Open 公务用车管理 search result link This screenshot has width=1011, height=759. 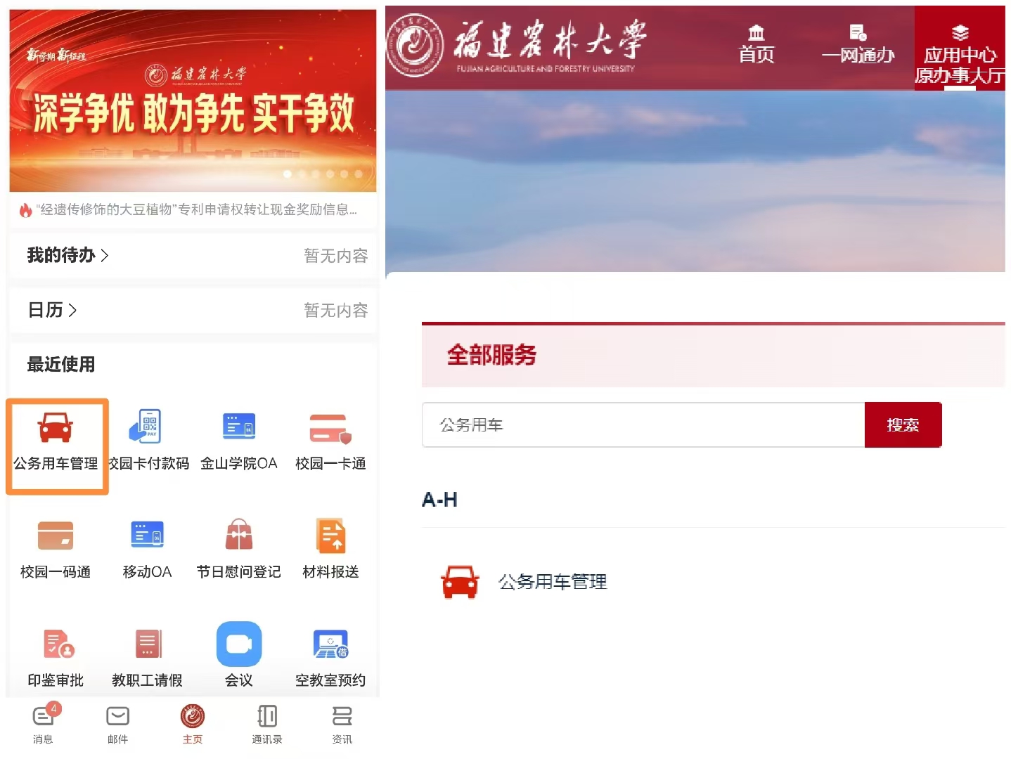pyautogui.click(x=552, y=582)
